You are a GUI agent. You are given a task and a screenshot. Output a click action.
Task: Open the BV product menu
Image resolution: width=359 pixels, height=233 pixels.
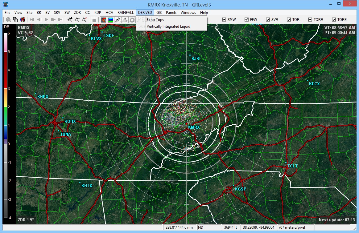click(47, 13)
